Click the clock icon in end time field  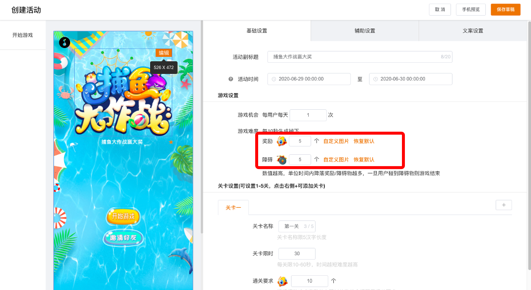pyautogui.click(x=375, y=79)
